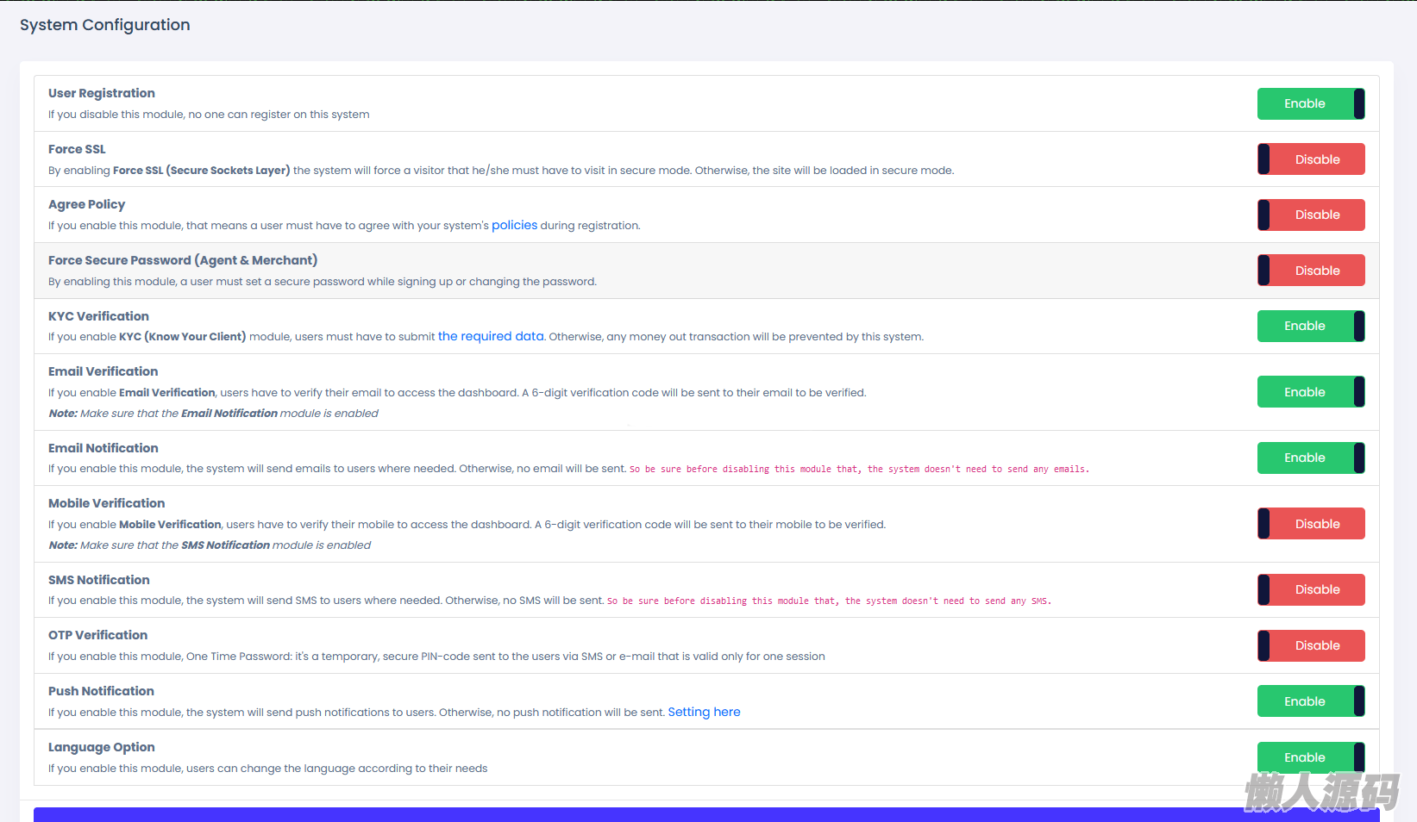Viewport: 1417px width, 822px height.
Task: Toggle the Mobile Verification switch
Action: (x=1311, y=524)
